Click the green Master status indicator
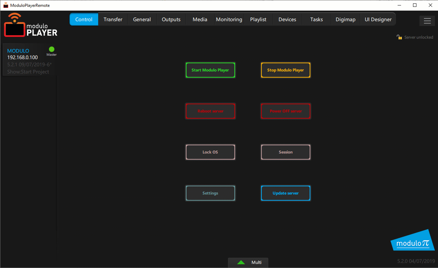Image resolution: width=438 pixels, height=268 pixels. [52, 49]
